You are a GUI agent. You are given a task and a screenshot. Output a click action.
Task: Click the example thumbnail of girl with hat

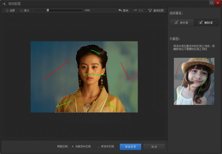pos(194,81)
